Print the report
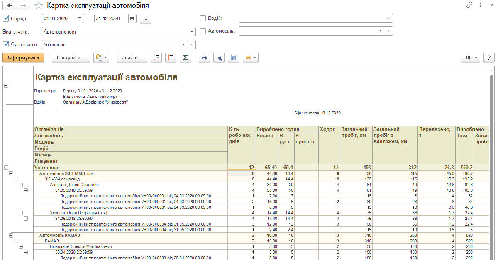The image size is (498, 260). (204, 58)
